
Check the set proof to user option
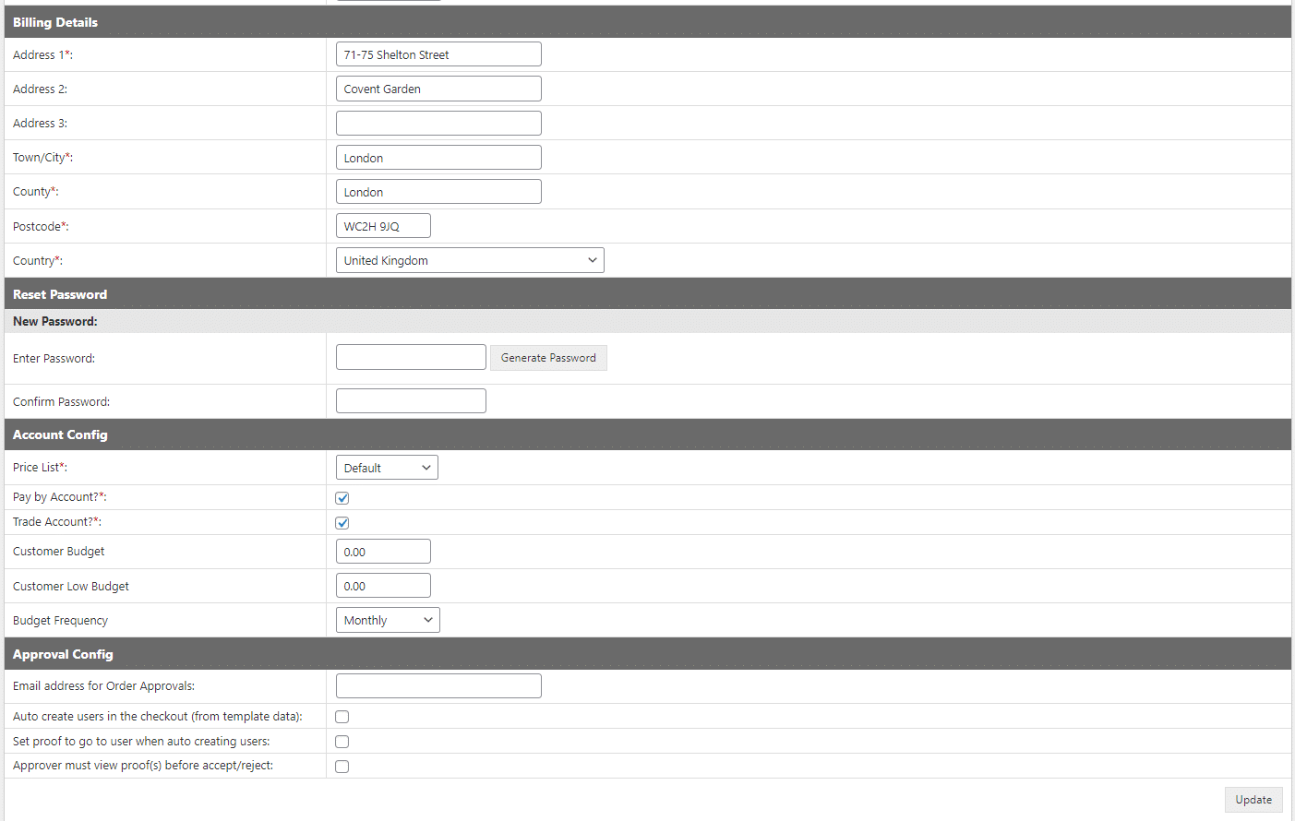(342, 742)
